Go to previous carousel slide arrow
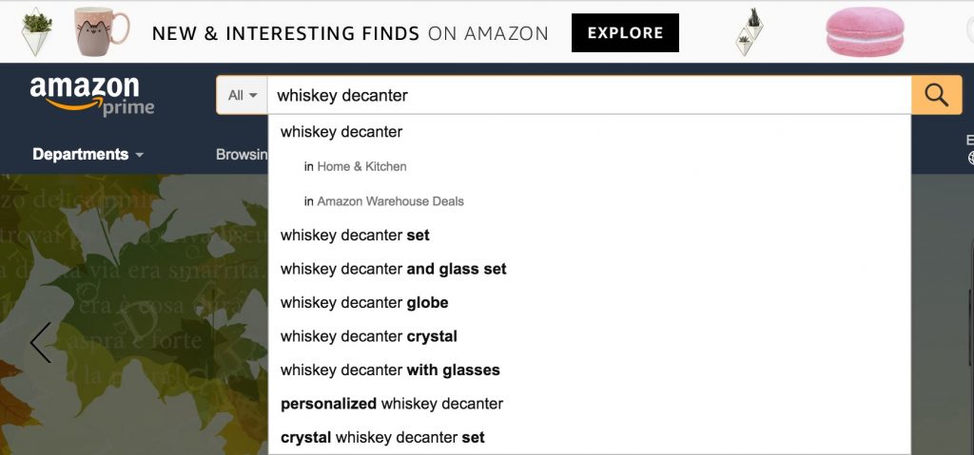The width and height of the screenshot is (974, 455). point(40,342)
